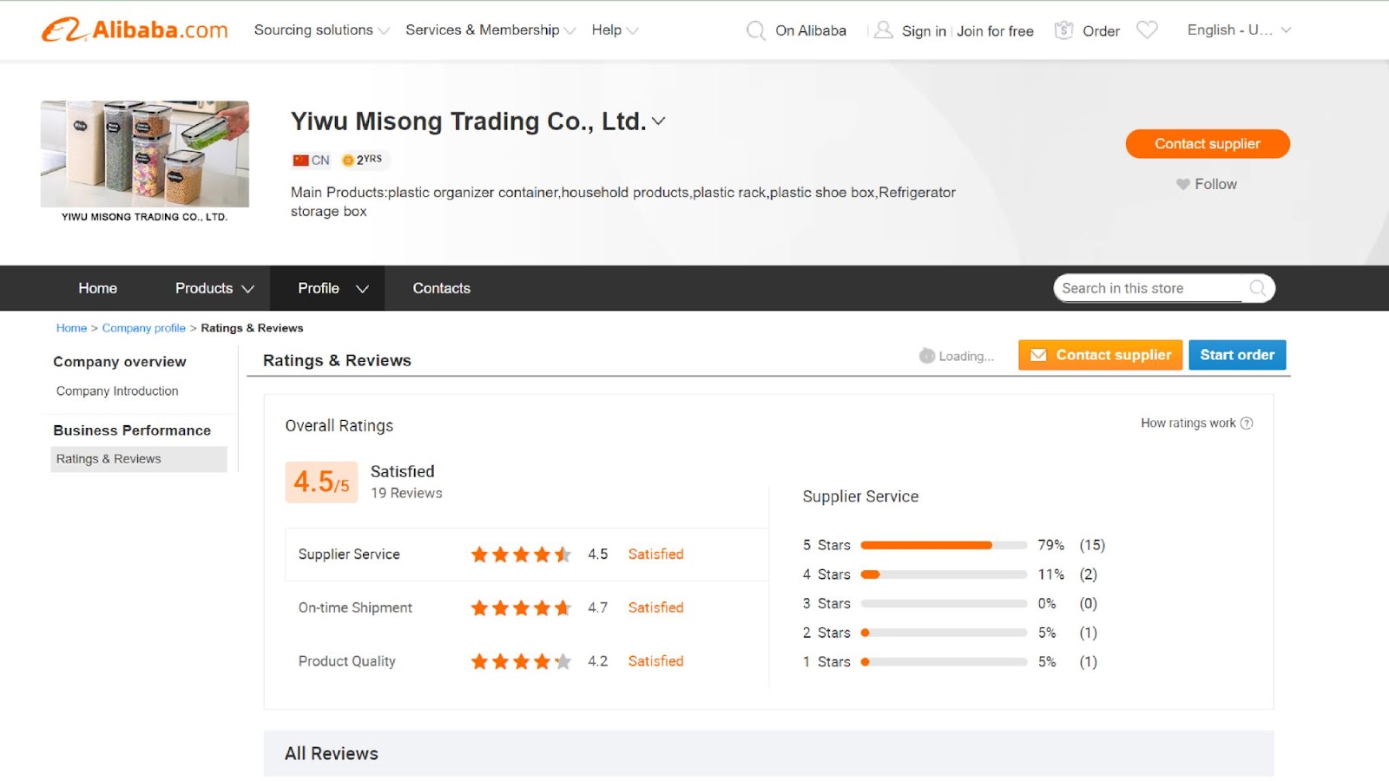This screenshot has height=781, width=1389.
Task: Click the 4 Stars rating bar
Action: coord(944,574)
